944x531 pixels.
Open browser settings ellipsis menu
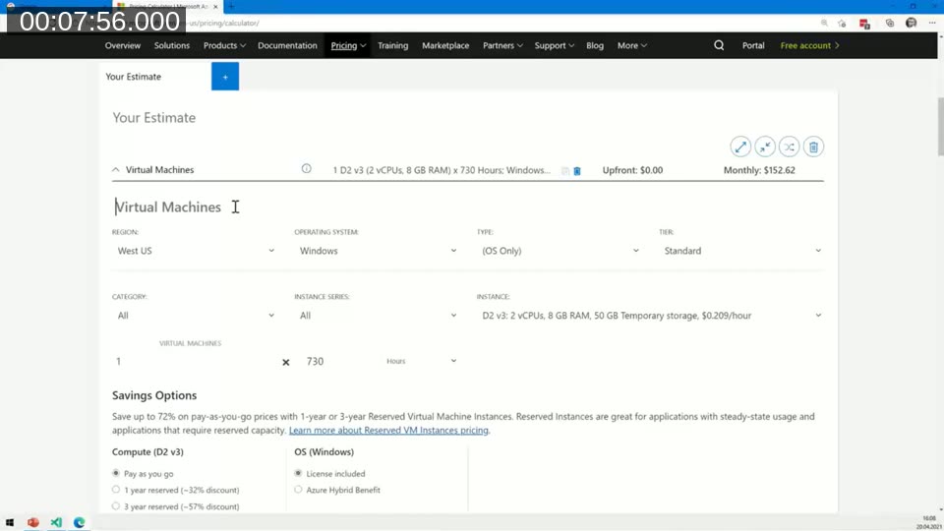[x=932, y=23]
